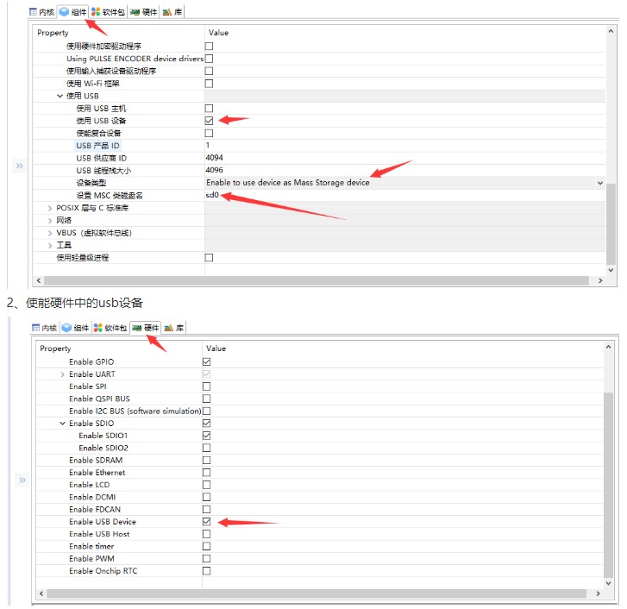
Task: Open the 内核 tab in upper panel
Action: click(41, 12)
